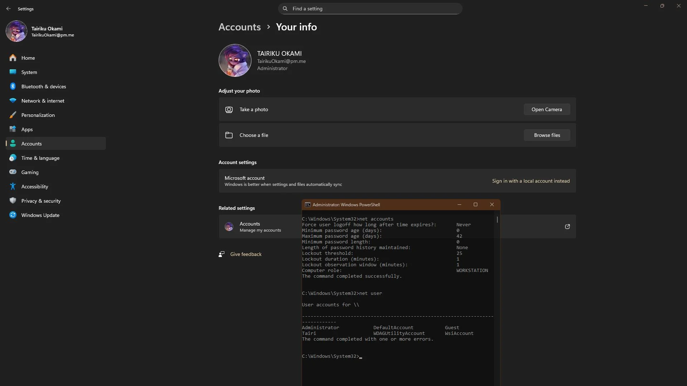Click the 'WDAGUtilityAccount' entry in PowerShell

(x=399, y=333)
